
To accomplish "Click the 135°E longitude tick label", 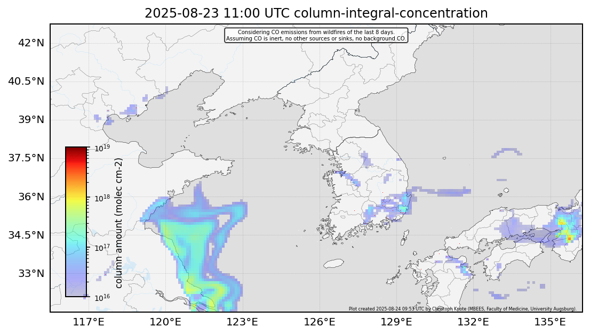I will tap(551, 322).
